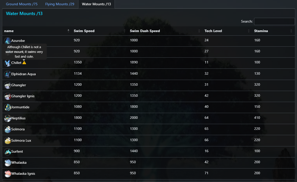This screenshot has width=297, height=182.
Task: Click Ghangler stamina value 320
Action: tap(257, 85)
